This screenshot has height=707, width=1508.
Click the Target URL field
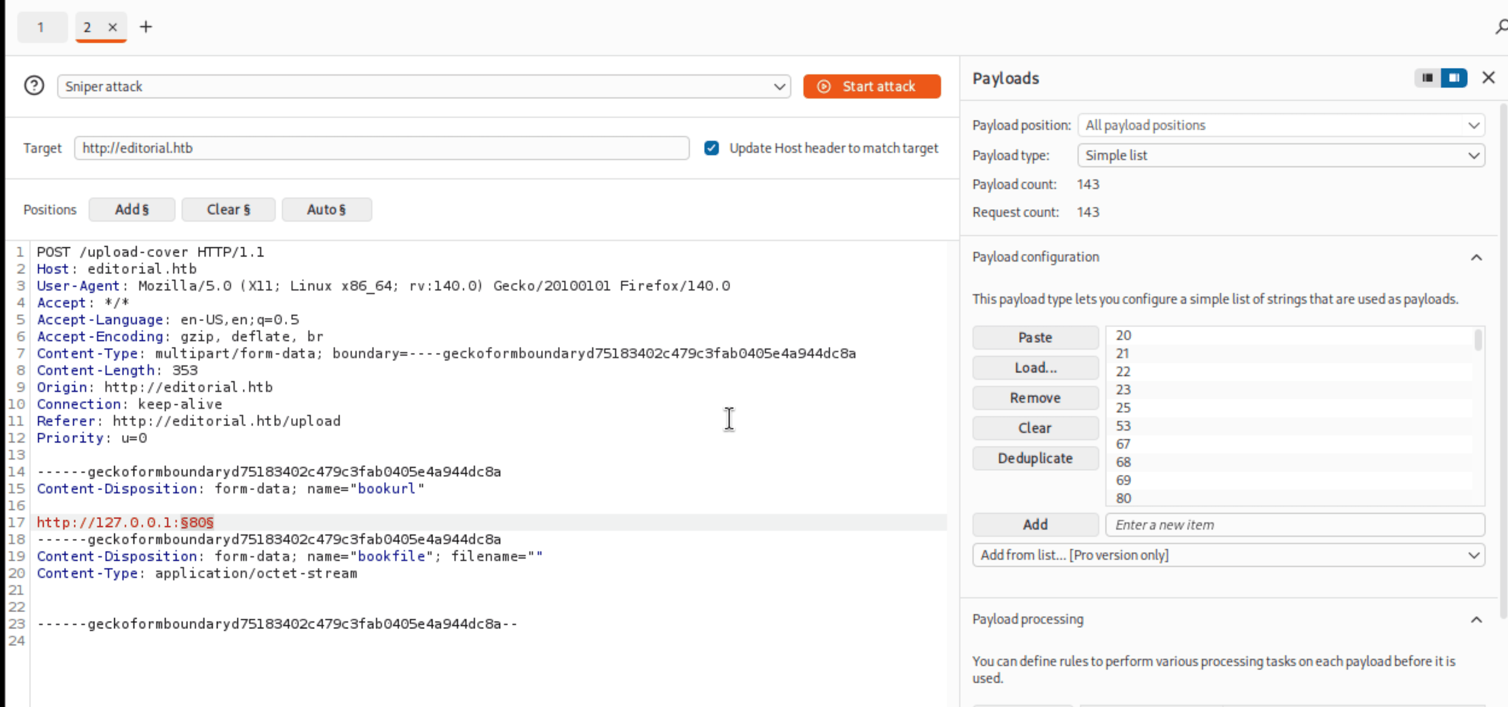tap(381, 148)
